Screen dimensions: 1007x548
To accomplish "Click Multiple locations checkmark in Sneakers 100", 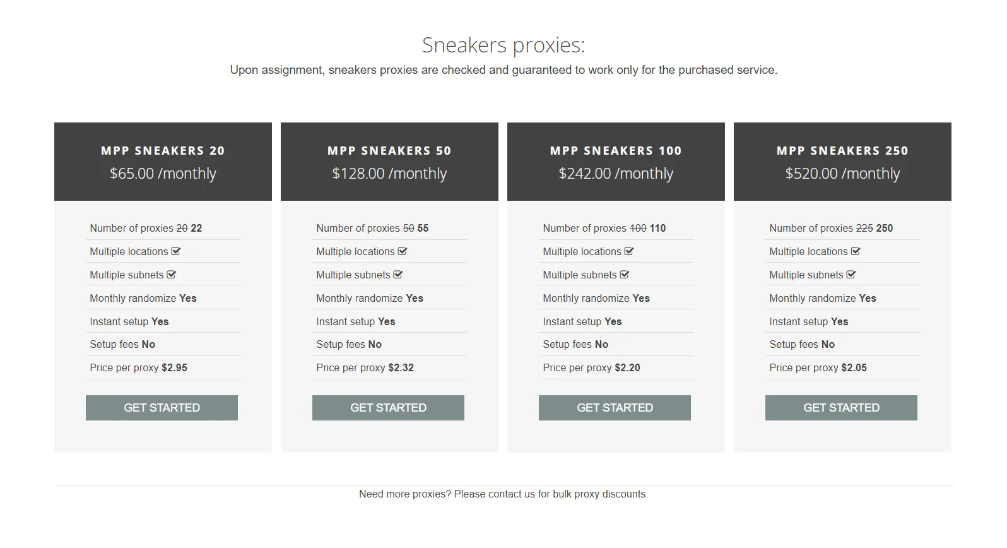I will tap(629, 251).
